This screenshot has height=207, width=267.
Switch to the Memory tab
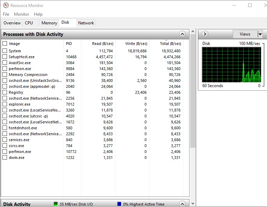tap(49, 23)
